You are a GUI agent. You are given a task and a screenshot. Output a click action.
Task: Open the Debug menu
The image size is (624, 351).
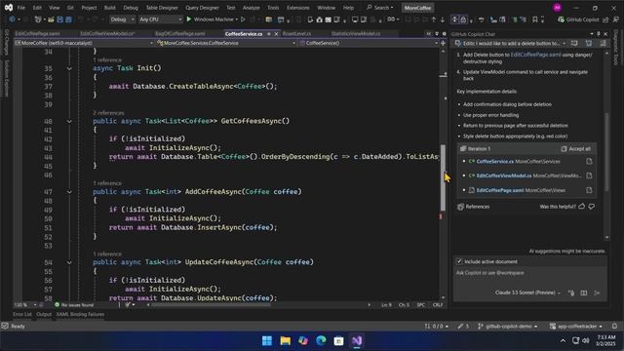pos(131,8)
